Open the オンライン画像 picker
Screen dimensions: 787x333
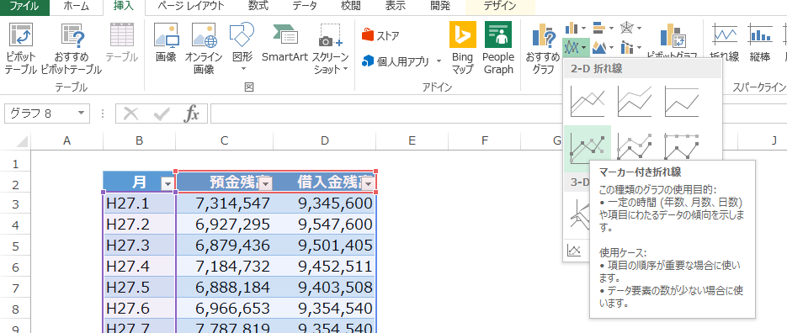pyautogui.click(x=204, y=48)
